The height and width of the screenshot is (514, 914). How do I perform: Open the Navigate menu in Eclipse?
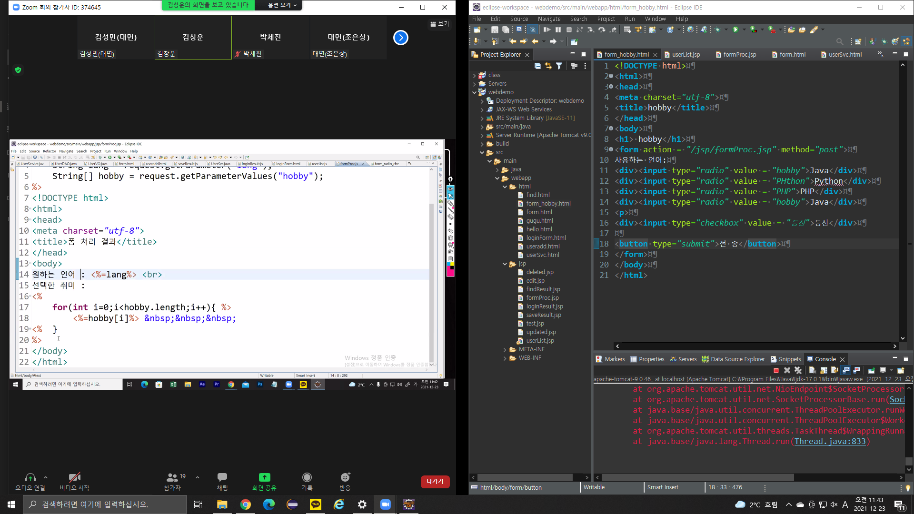pos(549,19)
